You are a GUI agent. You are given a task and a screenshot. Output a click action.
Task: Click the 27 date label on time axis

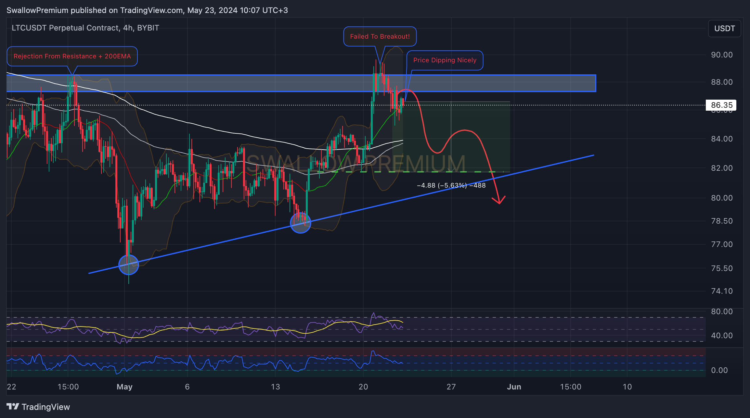451,387
